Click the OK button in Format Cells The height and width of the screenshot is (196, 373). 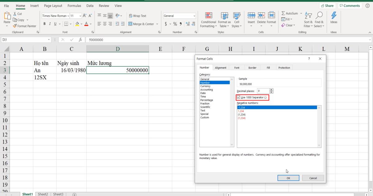[x=288, y=178]
